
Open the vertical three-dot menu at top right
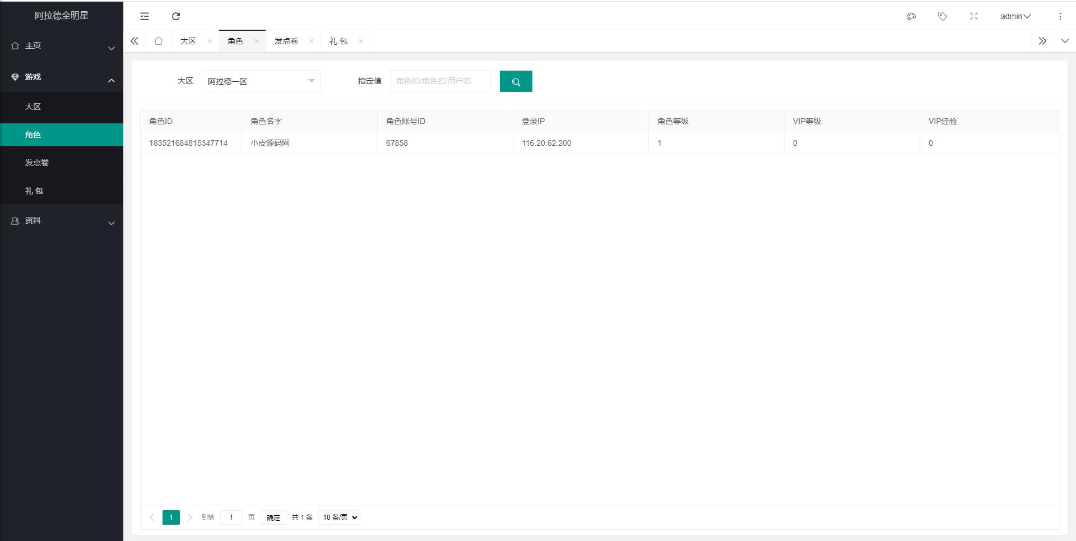pos(1060,16)
